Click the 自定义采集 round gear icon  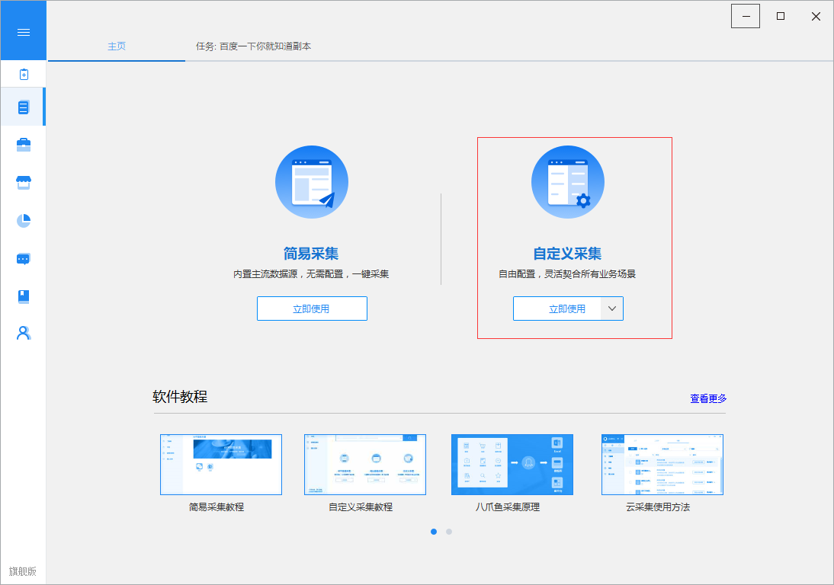tap(568, 182)
